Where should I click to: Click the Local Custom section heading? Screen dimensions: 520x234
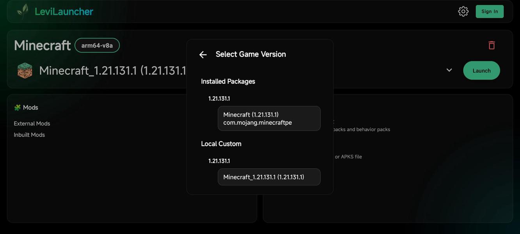point(221,144)
